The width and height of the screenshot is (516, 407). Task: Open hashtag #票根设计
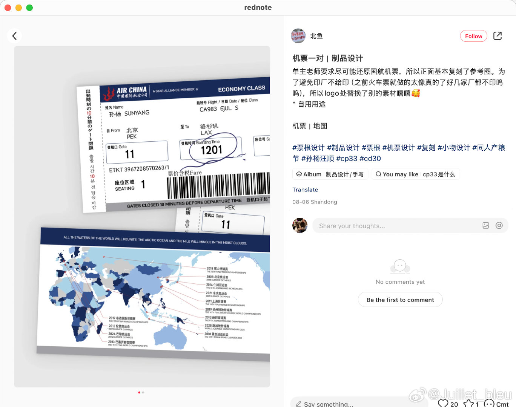pyautogui.click(x=309, y=148)
